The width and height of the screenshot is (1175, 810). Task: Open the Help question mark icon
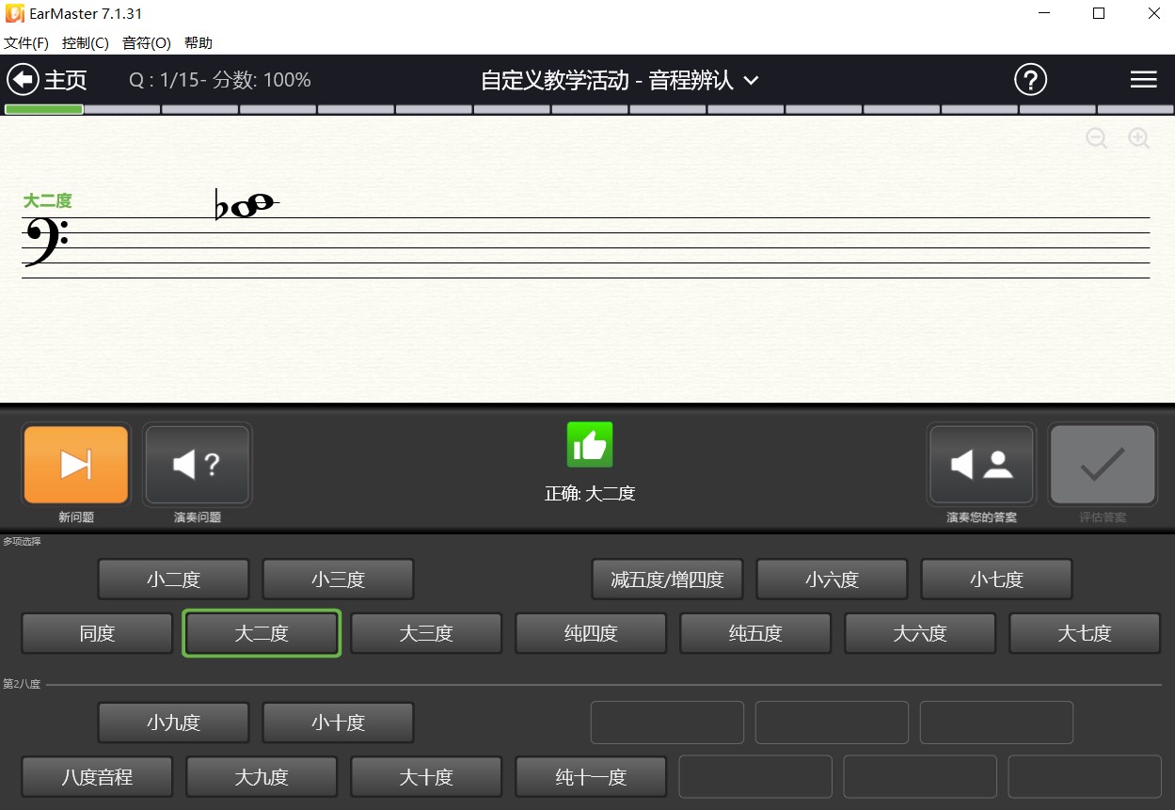[1030, 80]
